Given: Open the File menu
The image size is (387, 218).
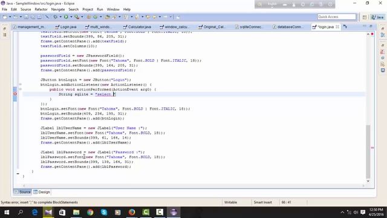Looking at the screenshot, I should tap(4, 10).
